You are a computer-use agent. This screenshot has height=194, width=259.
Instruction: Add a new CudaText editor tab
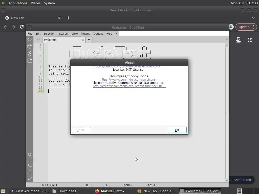(89, 40)
